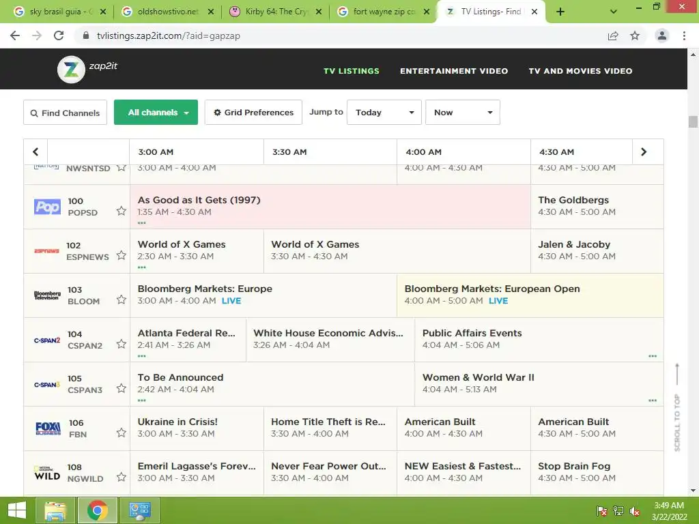The image size is (699, 524).
Task: Click the Bloomberg Television logo
Action: coord(47,295)
